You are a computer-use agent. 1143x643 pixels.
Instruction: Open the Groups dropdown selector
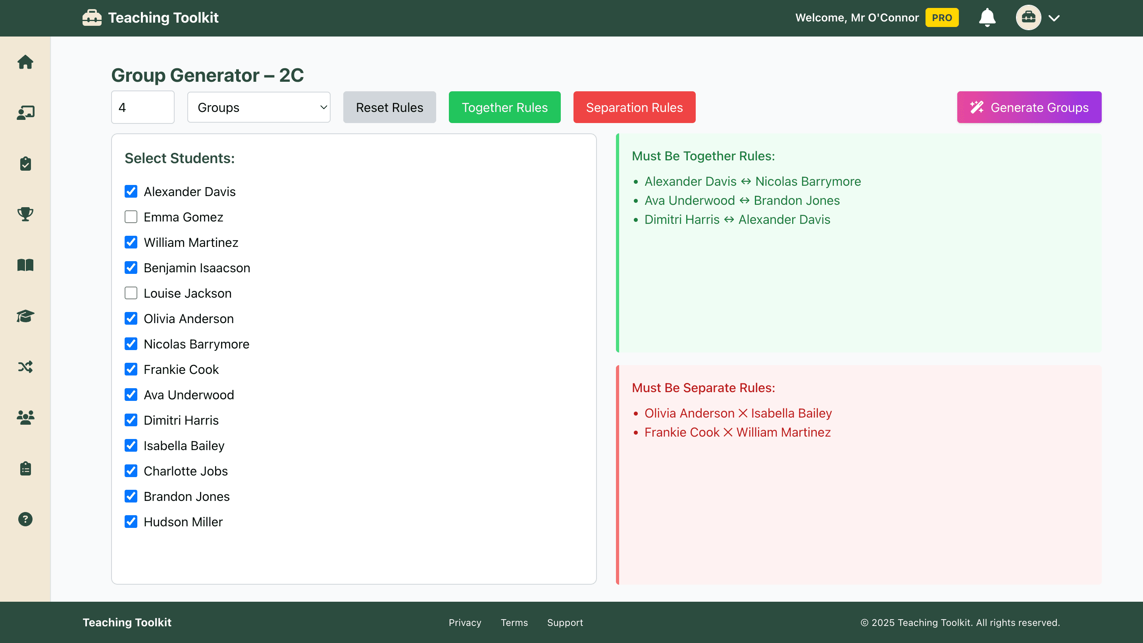click(259, 108)
